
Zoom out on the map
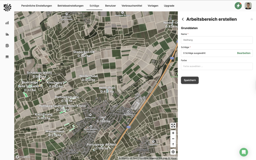point(173,139)
